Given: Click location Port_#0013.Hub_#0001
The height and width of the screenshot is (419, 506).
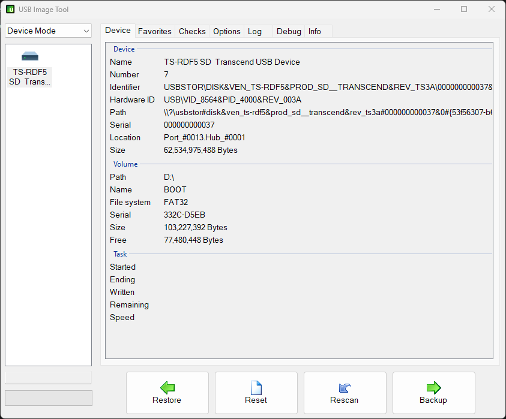Looking at the screenshot, I should 205,137.
